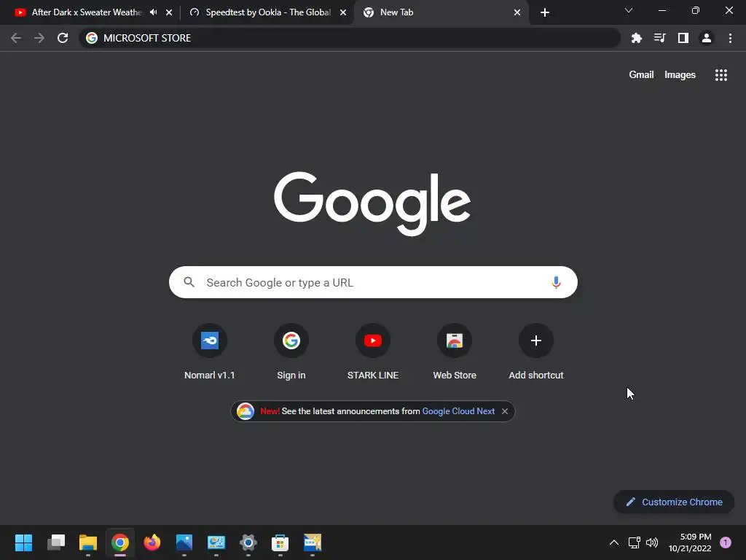
Task: Open the Google apps grid
Action: (x=721, y=75)
